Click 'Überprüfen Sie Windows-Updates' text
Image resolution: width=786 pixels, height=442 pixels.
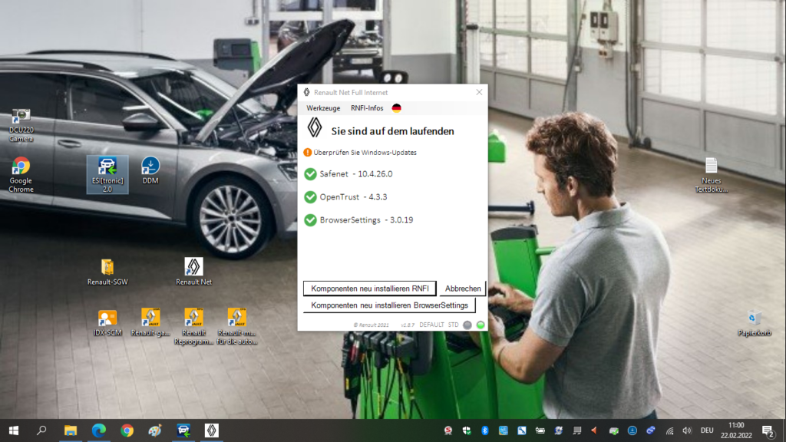[x=365, y=153]
